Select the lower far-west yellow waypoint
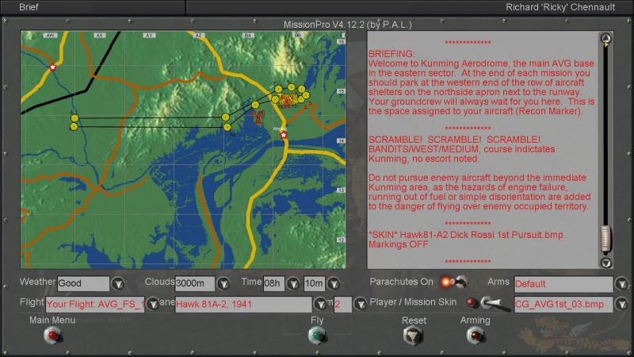Image resolution: width=634 pixels, height=357 pixels. click(74, 127)
